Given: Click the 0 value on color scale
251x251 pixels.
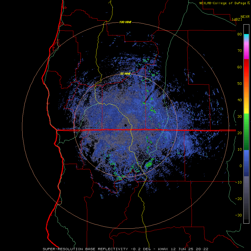Looking at the screenshot, I should click(x=241, y=166).
